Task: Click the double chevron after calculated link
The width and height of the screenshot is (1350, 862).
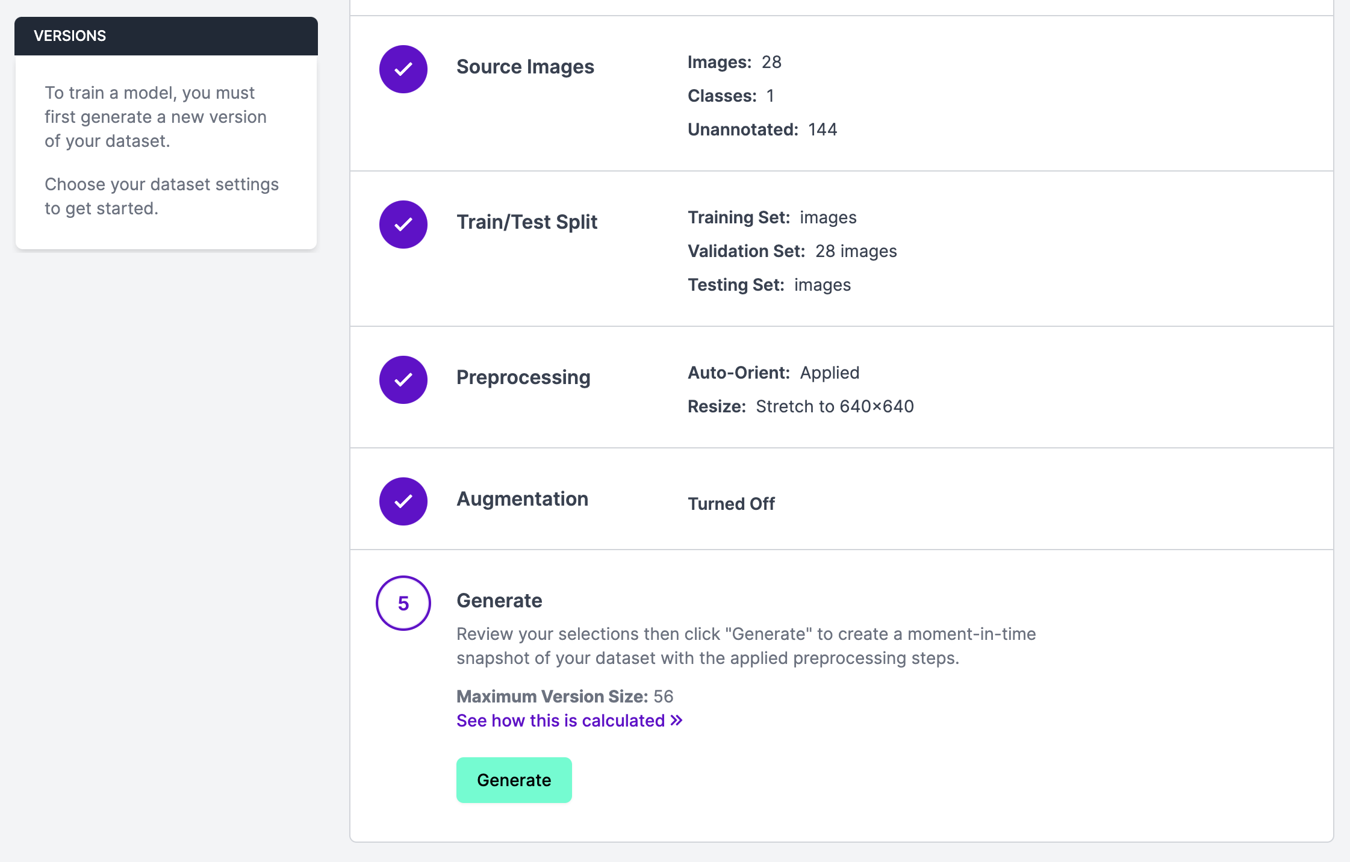Action: point(676,721)
